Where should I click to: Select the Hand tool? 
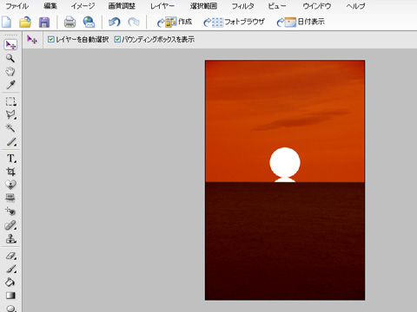pyautogui.click(x=10, y=71)
